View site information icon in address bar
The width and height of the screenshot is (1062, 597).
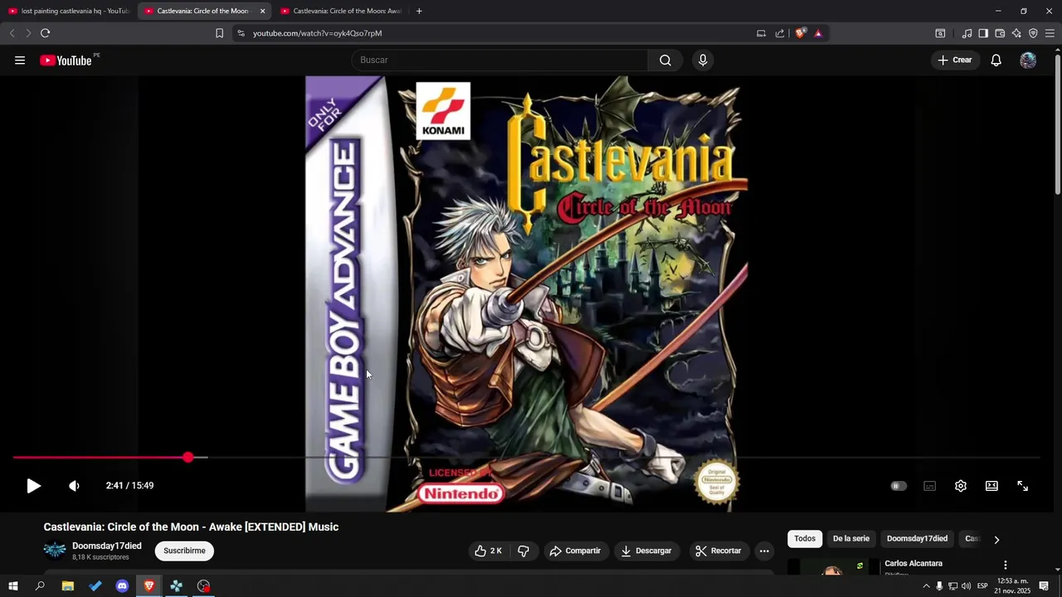tap(241, 33)
